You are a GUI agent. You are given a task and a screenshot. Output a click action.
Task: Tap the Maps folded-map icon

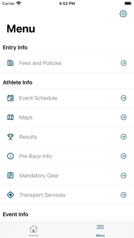tap(11, 117)
